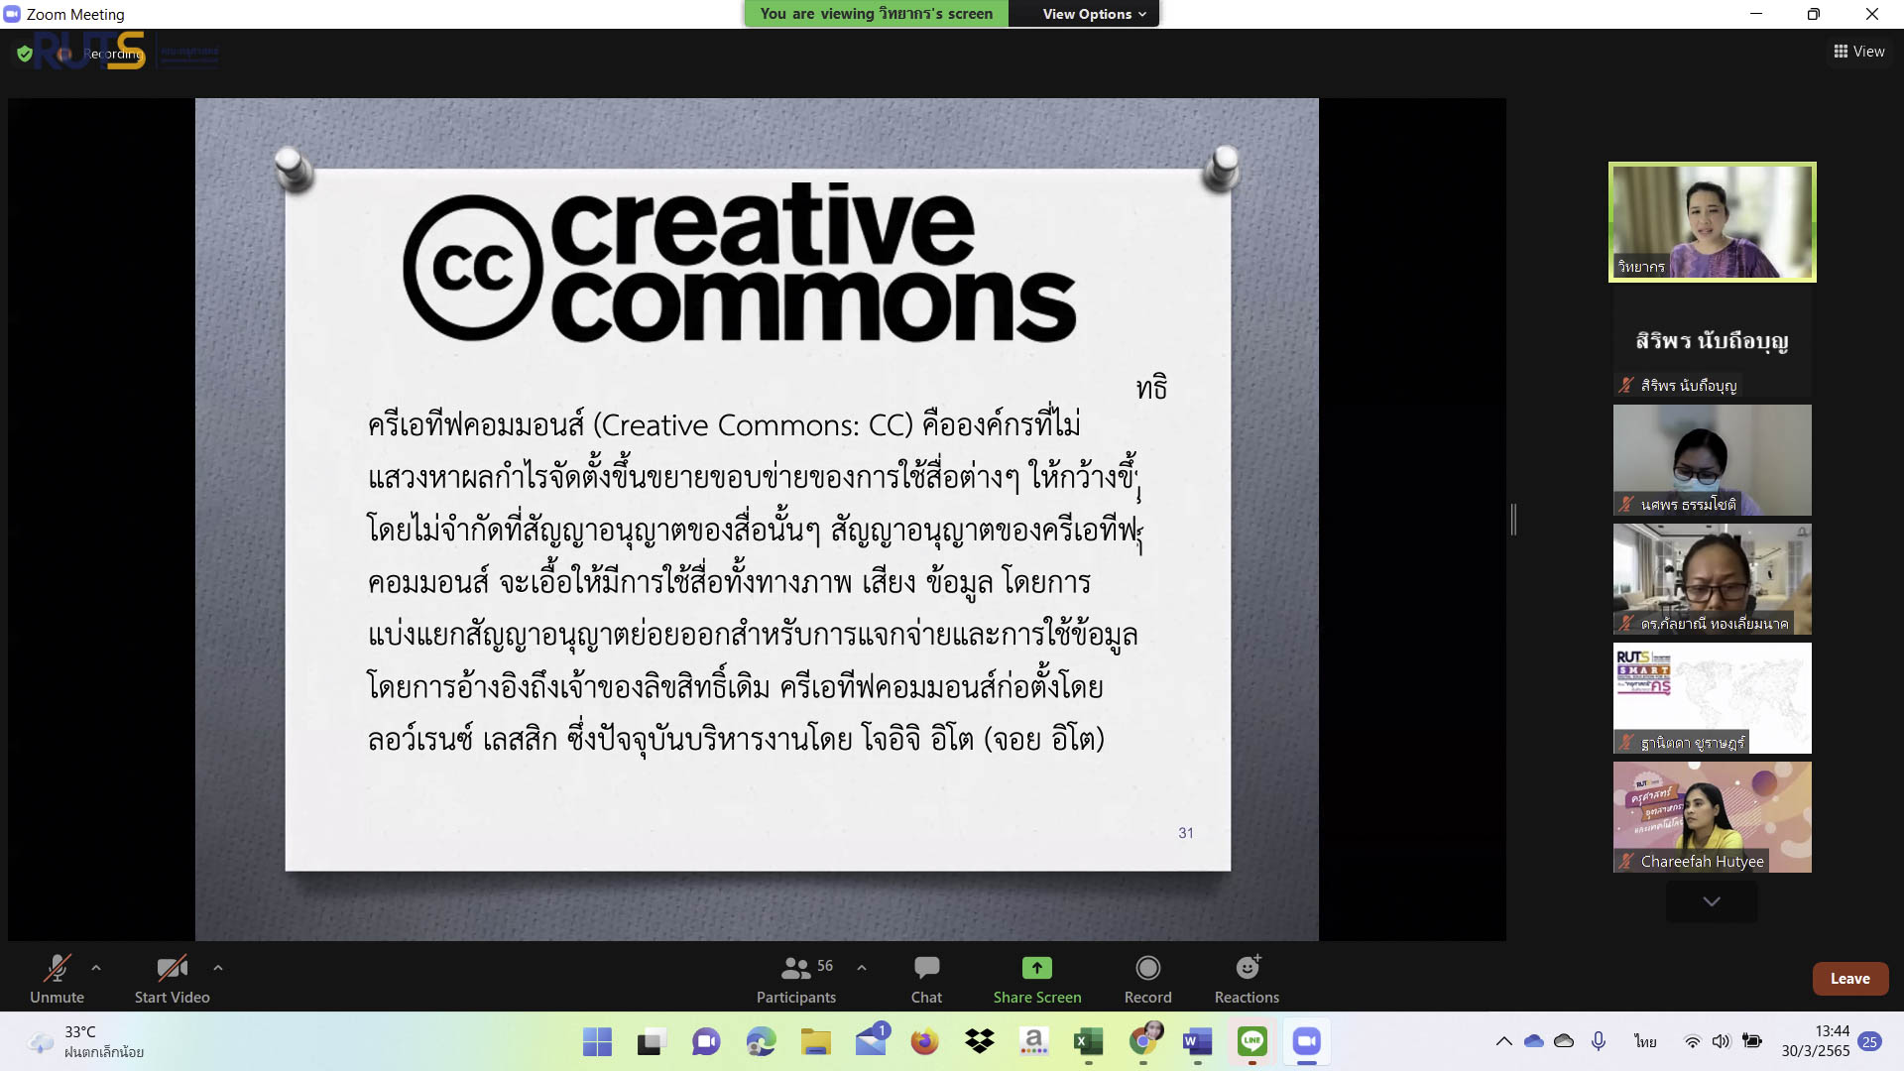Show hidden system tray icons

click(1503, 1041)
